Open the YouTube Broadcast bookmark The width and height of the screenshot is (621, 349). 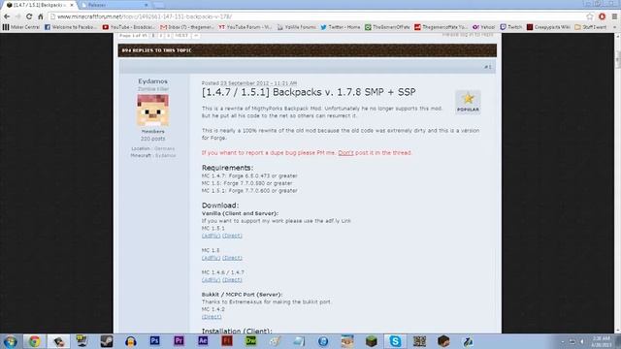(129, 27)
